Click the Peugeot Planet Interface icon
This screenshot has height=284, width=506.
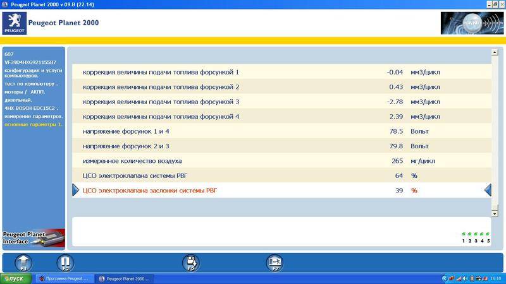coord(33,237)
